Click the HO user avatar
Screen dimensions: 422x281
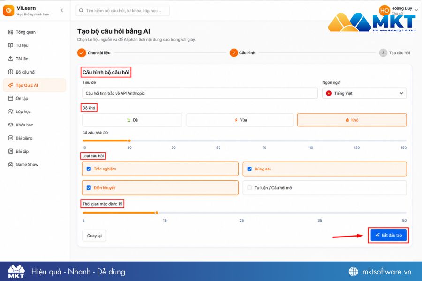tap(384, 10)
